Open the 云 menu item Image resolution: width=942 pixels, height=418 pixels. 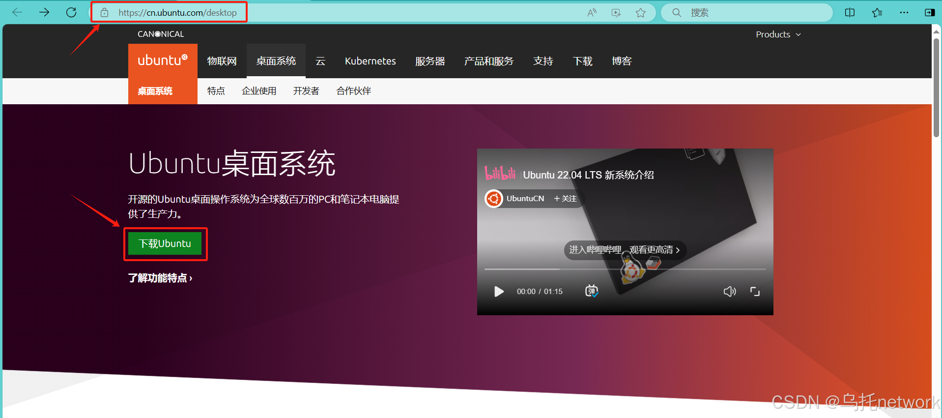tap(320, 61)
